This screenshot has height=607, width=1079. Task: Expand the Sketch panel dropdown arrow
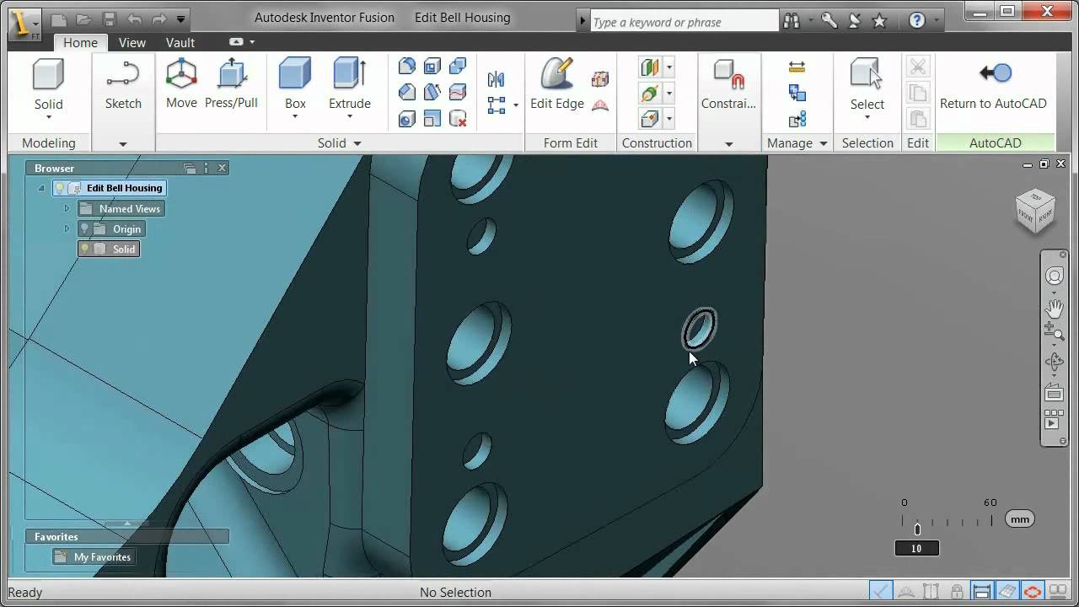click(x=123, y=144)
